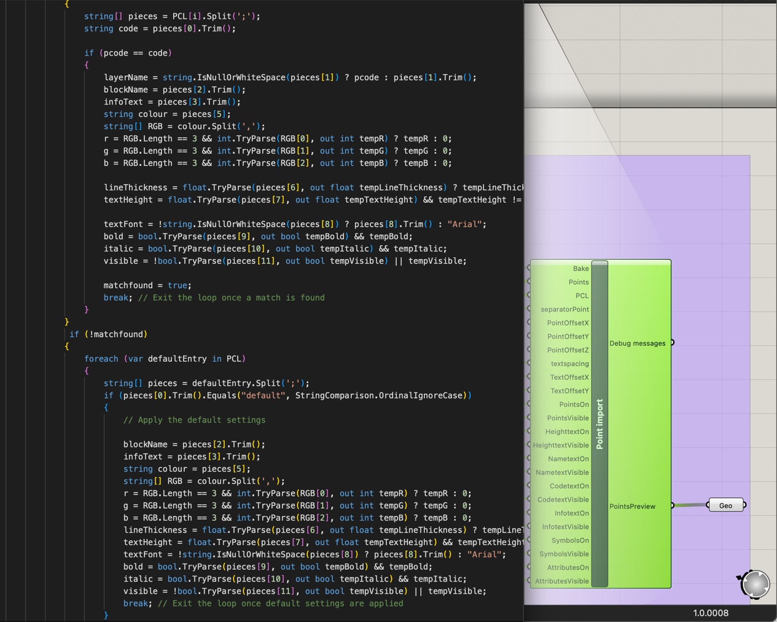Viewport: 777px width, 622px height.
Task: Select the Geo parameter component
Action: tap(726, 506)
